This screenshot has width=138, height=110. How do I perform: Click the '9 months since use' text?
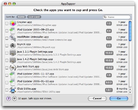[x=122, y=90]
